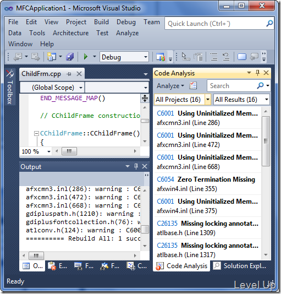This screenshot has height=294, width=281.
Task: Close the Code Analysis panel
Action: pyautogui.click(x=266, y=73)
